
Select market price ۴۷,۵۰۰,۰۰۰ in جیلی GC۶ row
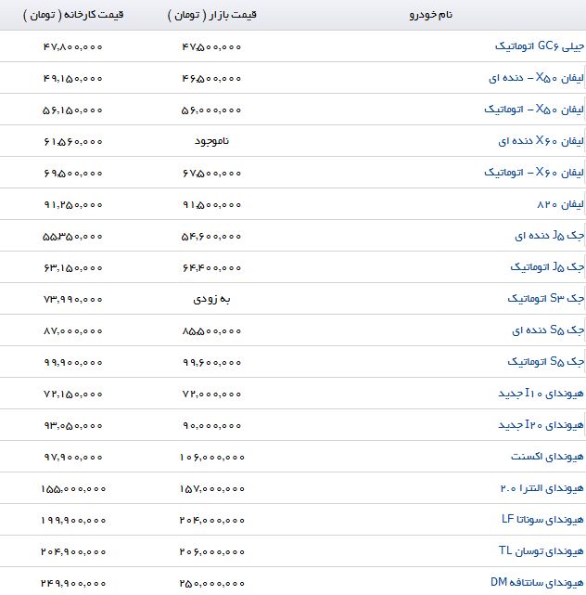tap(211, 47)
